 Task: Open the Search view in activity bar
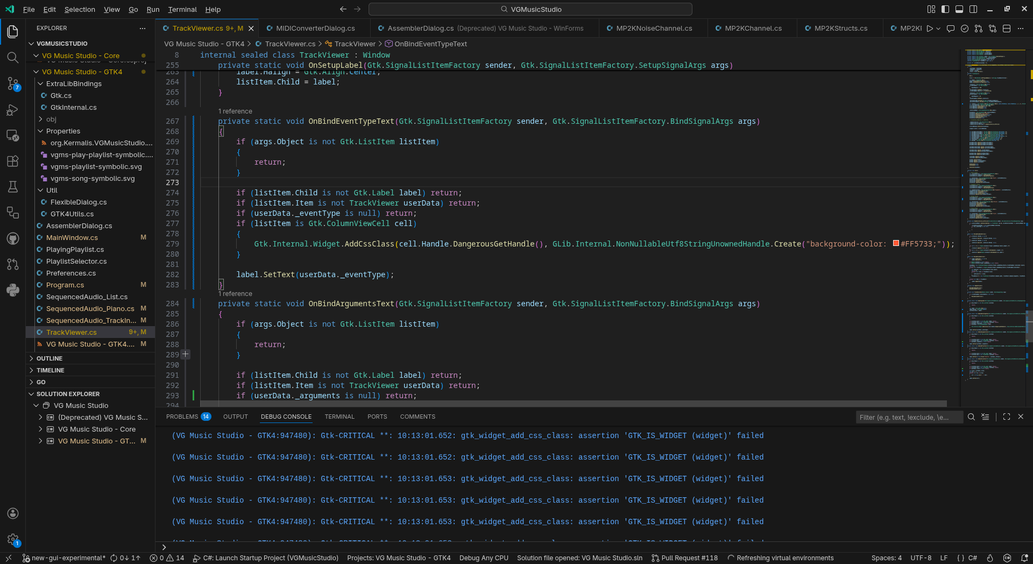12,58
